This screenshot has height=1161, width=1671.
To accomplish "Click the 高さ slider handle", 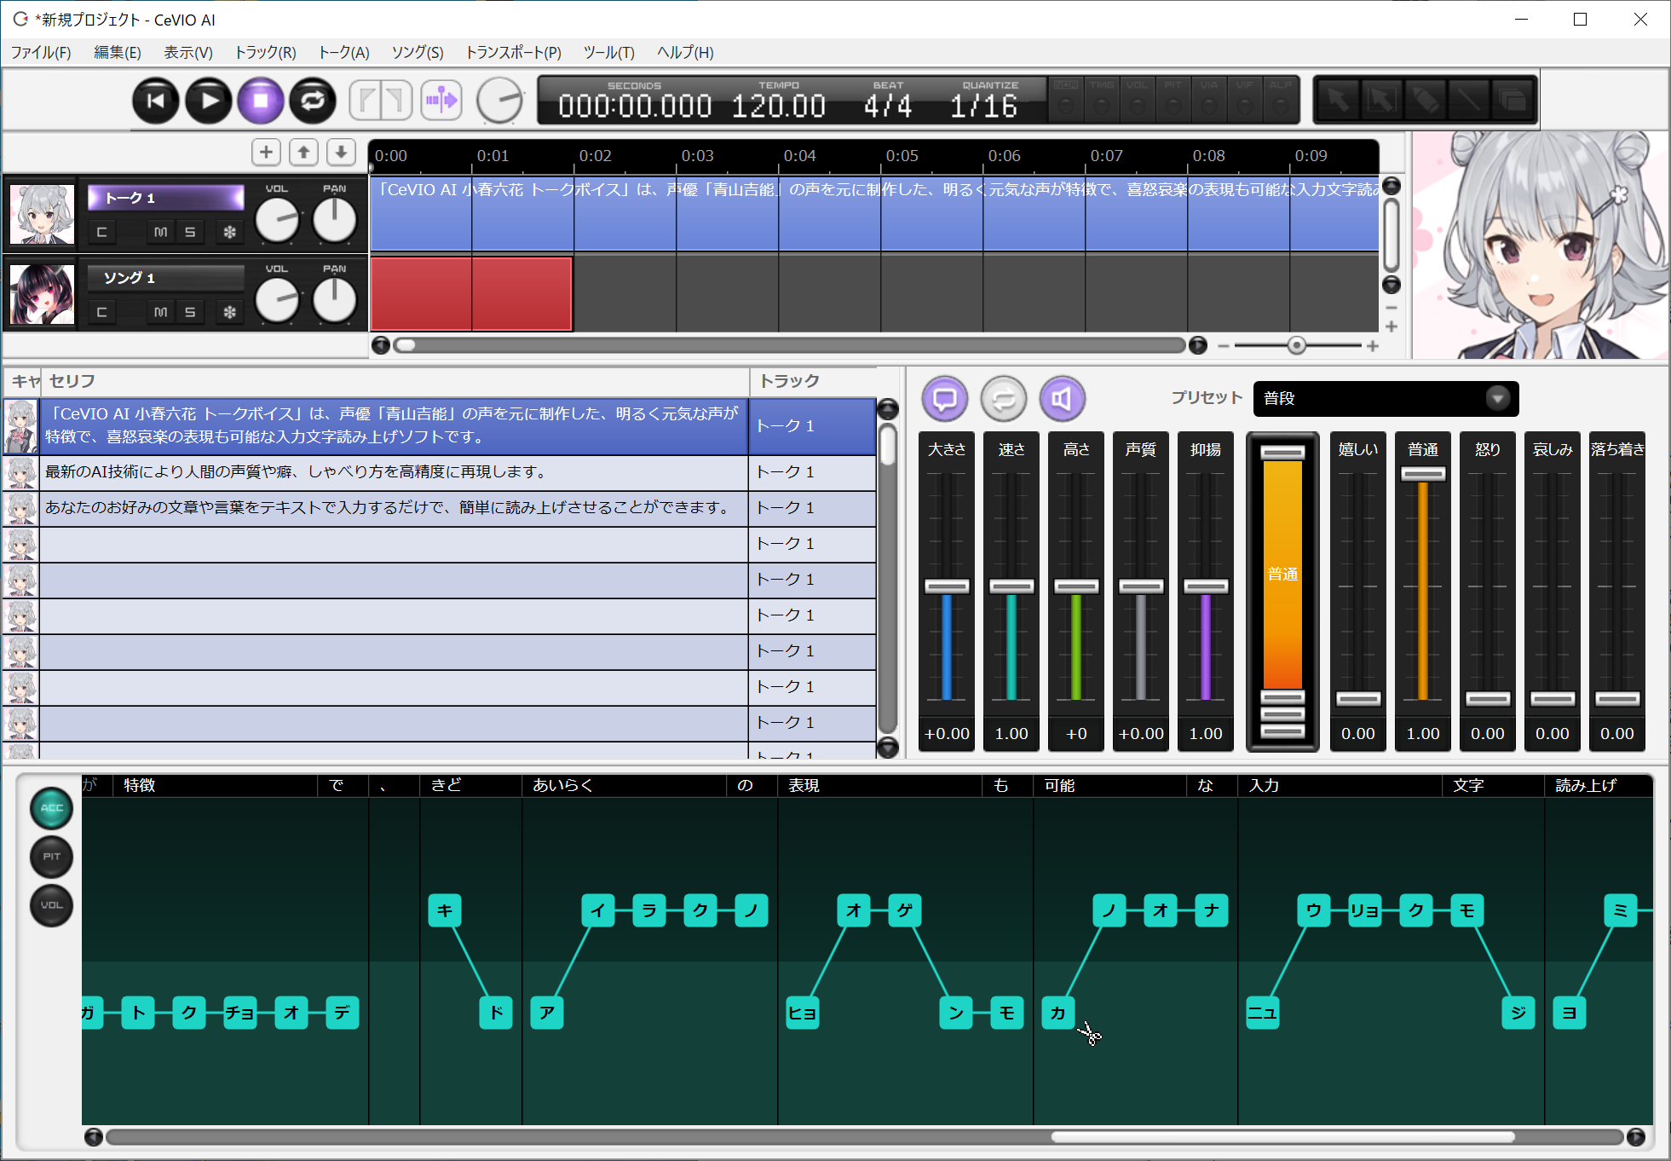I will click(1076, 586).
